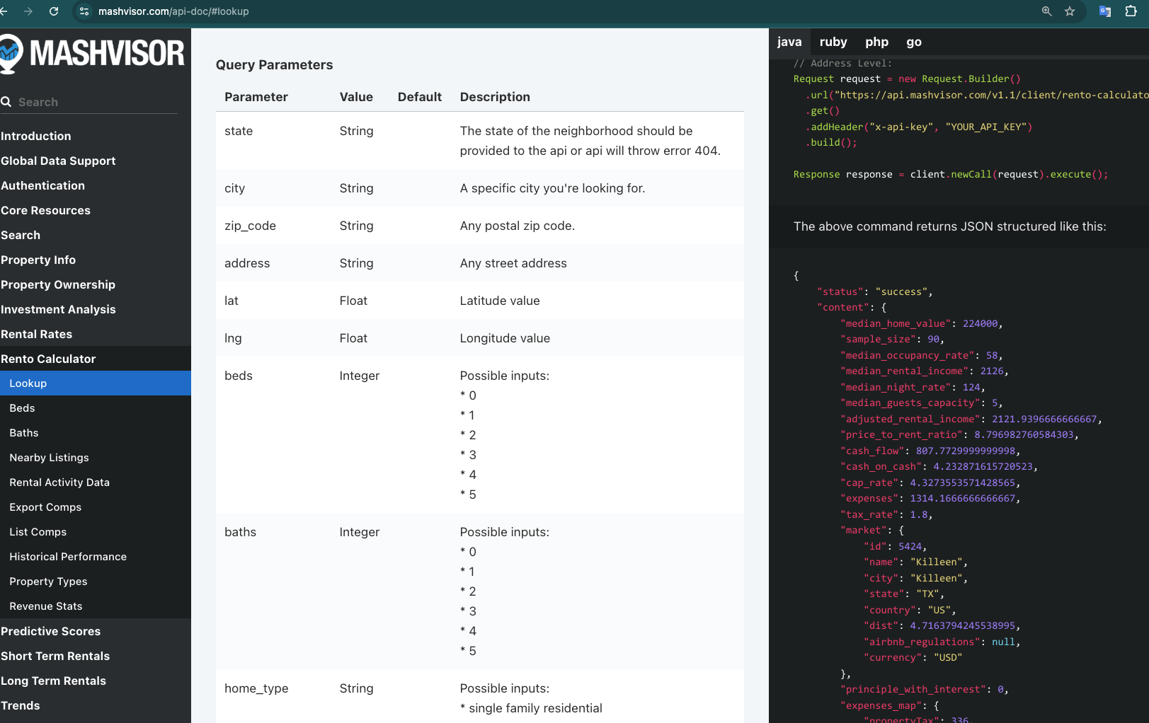Click the browser forward arrow
Image resolution: width=1149 pixels, height=723 pixels.
tap(28, 11)
